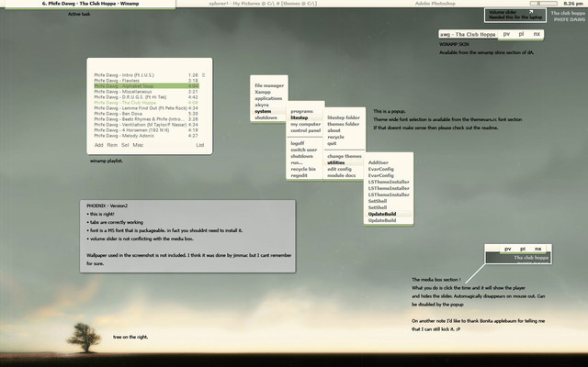This screenshot has width=588, height=367.
Task: Select the Phife Dawg - Melody Adonis track
Action: tap(146, 136)
